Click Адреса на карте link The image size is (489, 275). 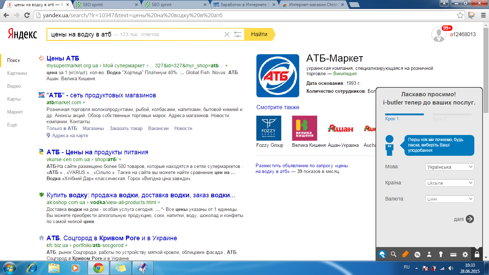click(x=70, y=136)
